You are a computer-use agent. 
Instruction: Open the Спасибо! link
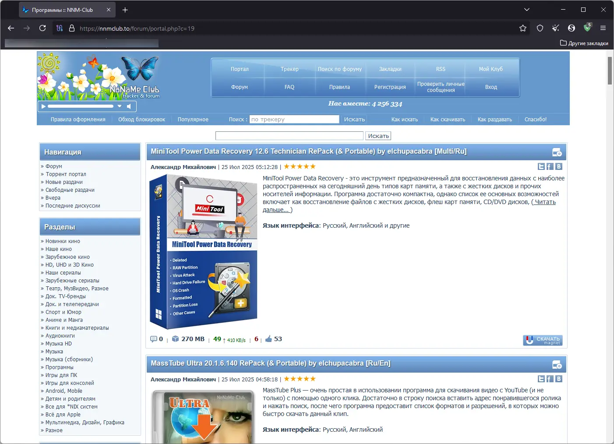pyautogui.click(x=536, y=120)
